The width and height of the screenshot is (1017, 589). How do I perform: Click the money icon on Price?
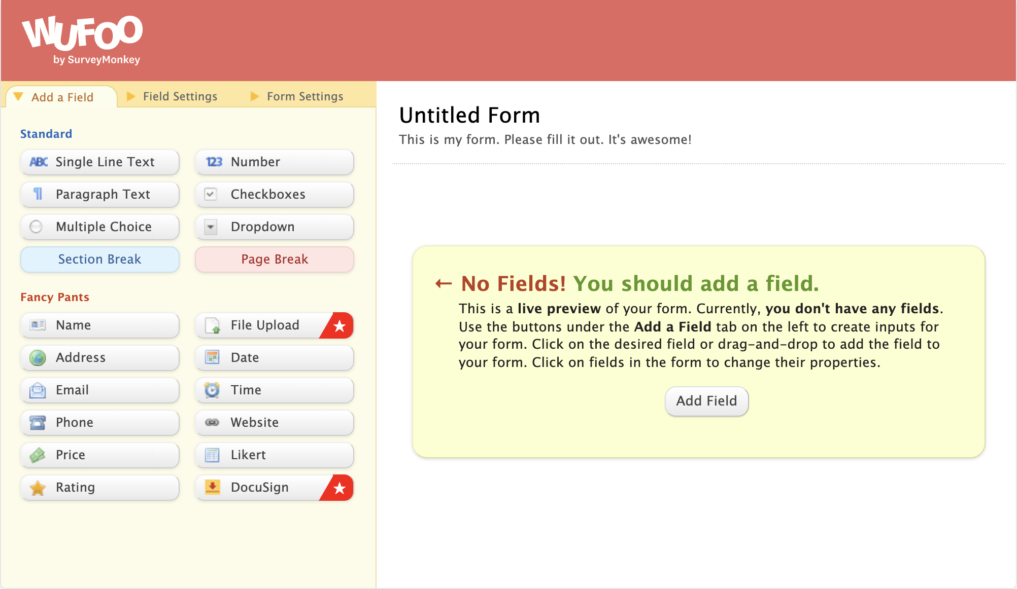tap(38, 455)
